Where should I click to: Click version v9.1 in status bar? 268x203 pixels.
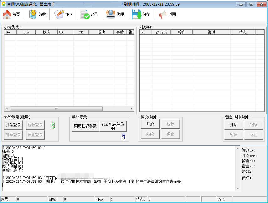(224, 199)
